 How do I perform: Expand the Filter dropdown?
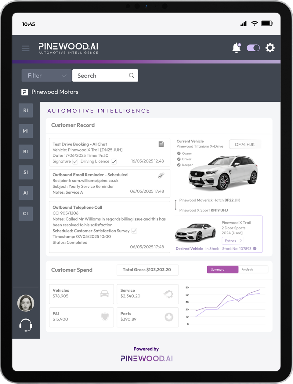(x=46, y=75)
